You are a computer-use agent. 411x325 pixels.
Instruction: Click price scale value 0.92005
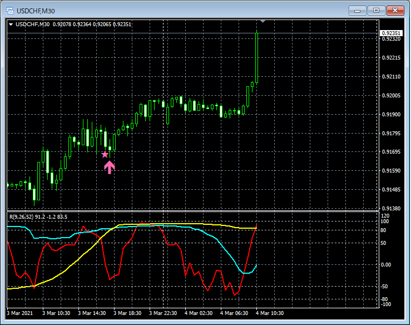[392, 96]
